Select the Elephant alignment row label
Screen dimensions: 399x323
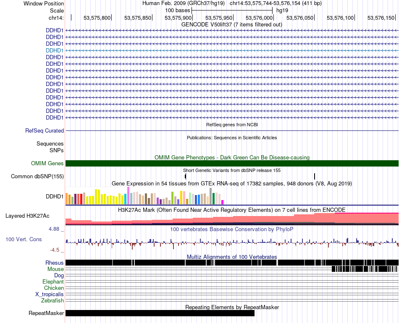point(53,281)
